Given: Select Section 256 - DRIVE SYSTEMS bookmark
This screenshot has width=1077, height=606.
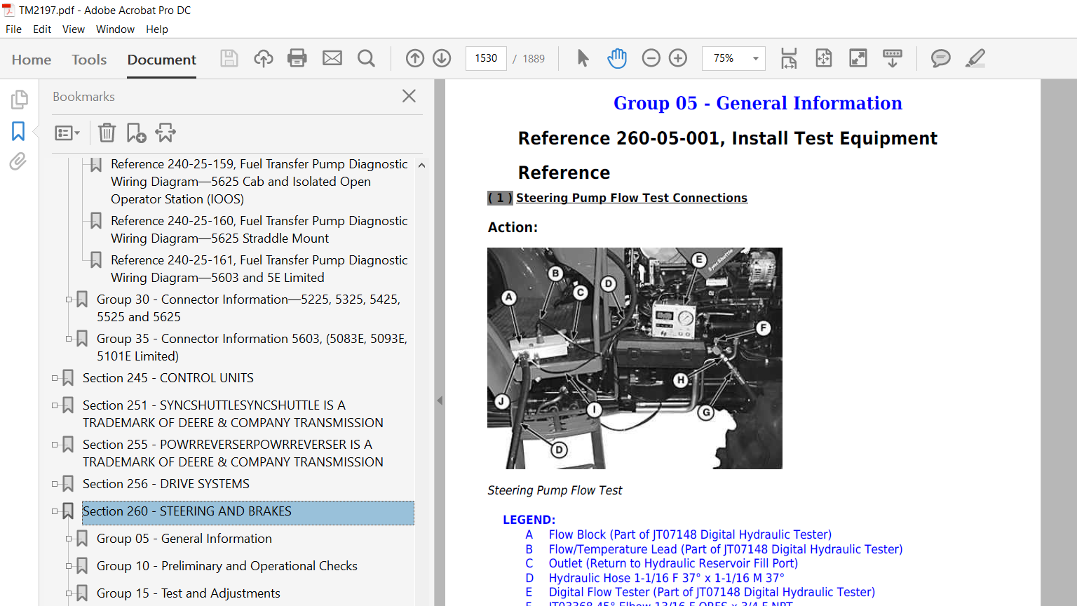Looking at the screenshot, I should coord(166,484).
